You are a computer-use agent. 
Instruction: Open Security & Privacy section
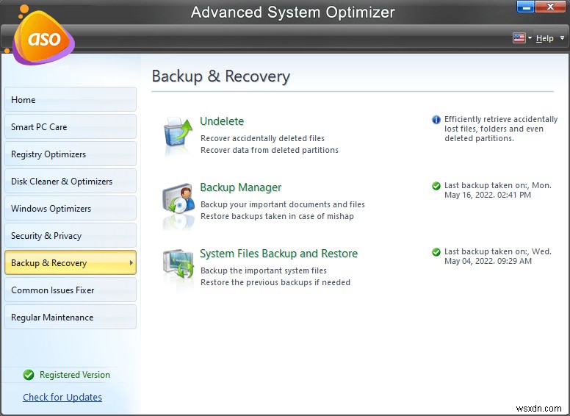click(x=71, y=236)
